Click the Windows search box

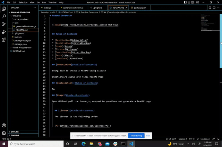(36, 144)
